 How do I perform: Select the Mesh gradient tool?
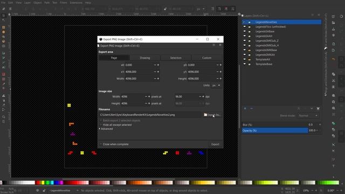click(x=4, y=79)
